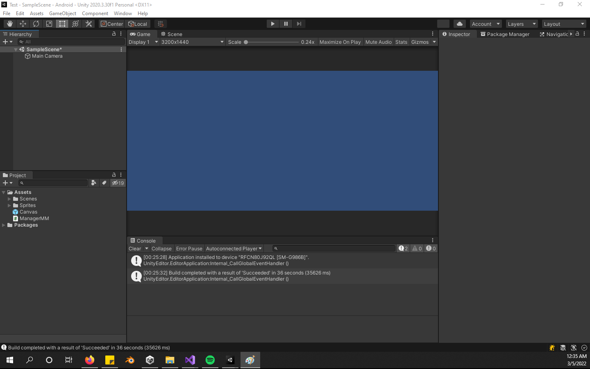Open the Game view resolution dropdown
The image size is (590, 369).
click(193, 42)
